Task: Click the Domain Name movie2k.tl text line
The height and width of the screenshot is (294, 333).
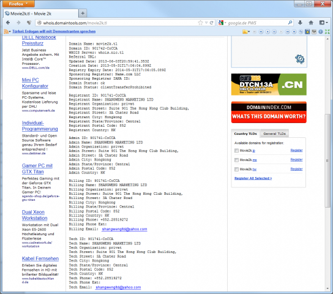Action: (93, 44)
